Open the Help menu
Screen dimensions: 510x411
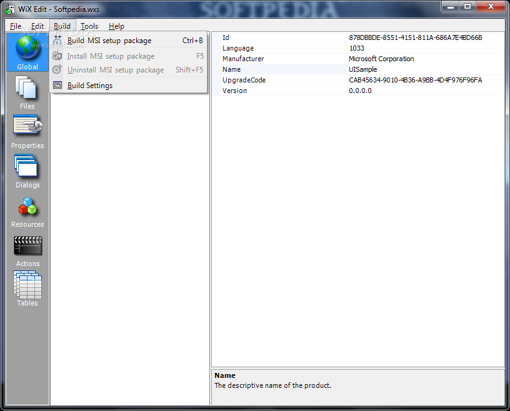point(116,26)
